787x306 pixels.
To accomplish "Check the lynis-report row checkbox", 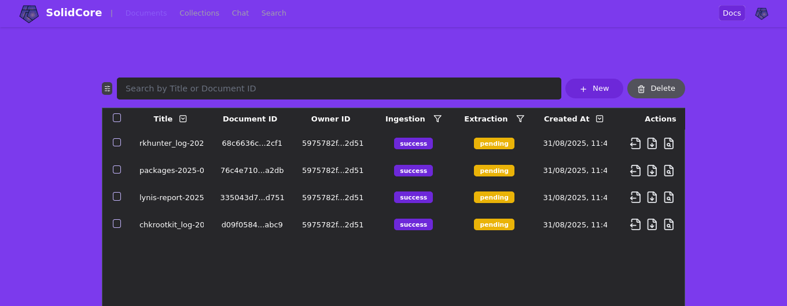I will [117, 197].
